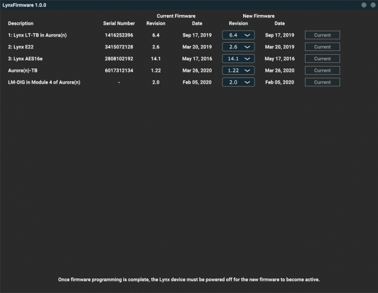This screenshot has width=378, height=293.
Task: Select the 'Aurora(n)-TB' description
Action: coord(23,70)
